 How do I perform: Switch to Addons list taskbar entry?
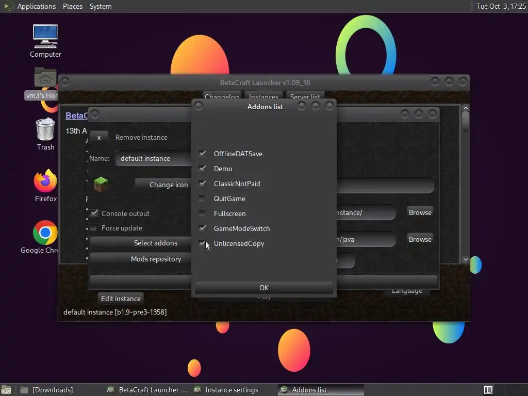click(321, 390)
